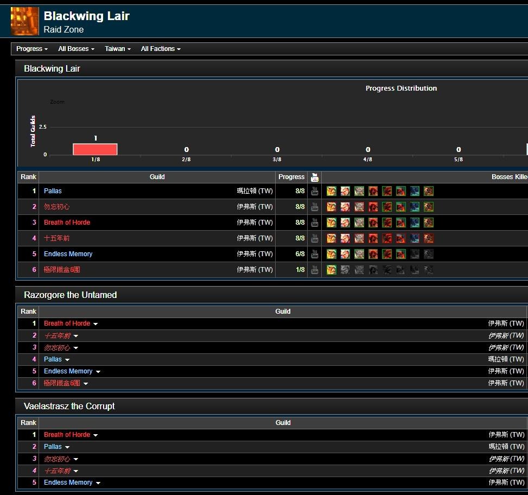This screenshot has height=495, width=528.
Task: Click the YouTube column header icon
Action: coord(314,177)
